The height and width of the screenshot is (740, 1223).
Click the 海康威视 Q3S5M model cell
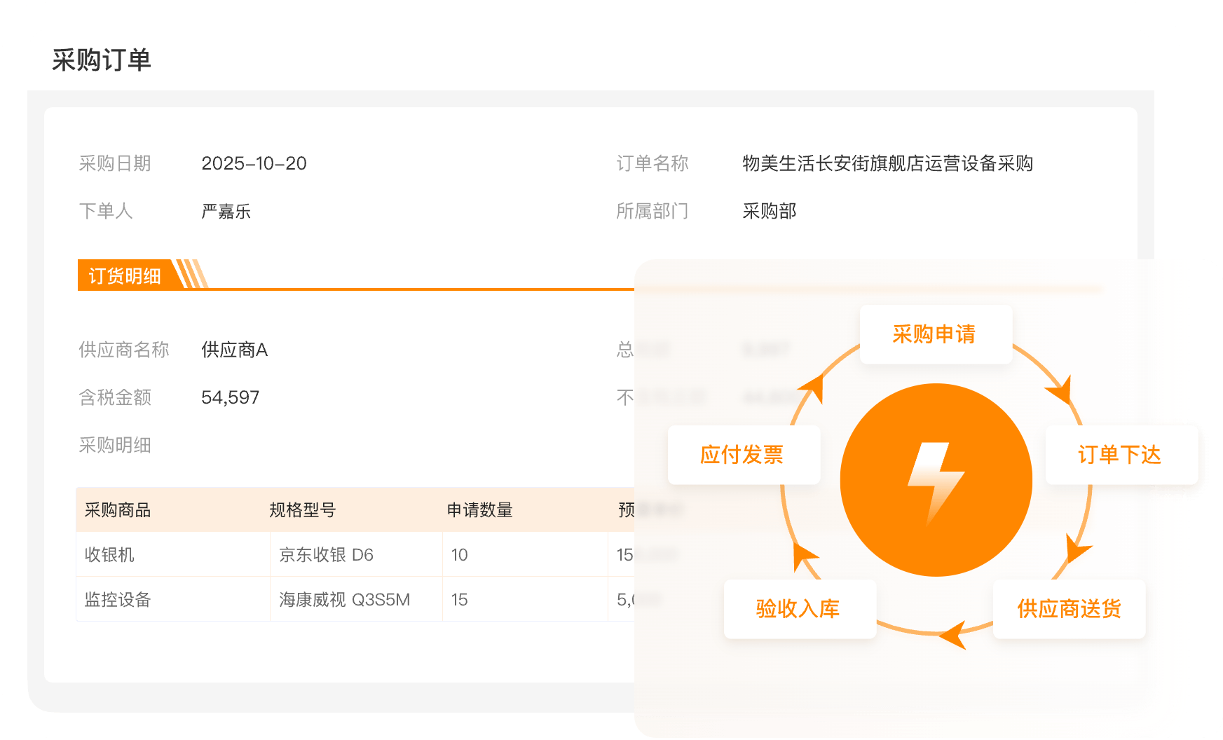(x=344, y=599)
